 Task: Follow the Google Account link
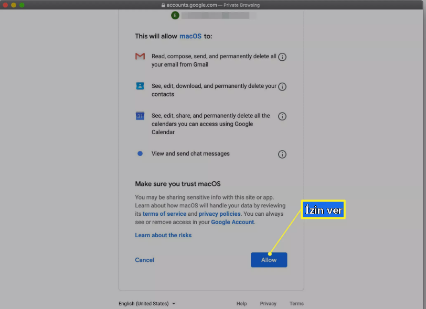coord(232,222)
